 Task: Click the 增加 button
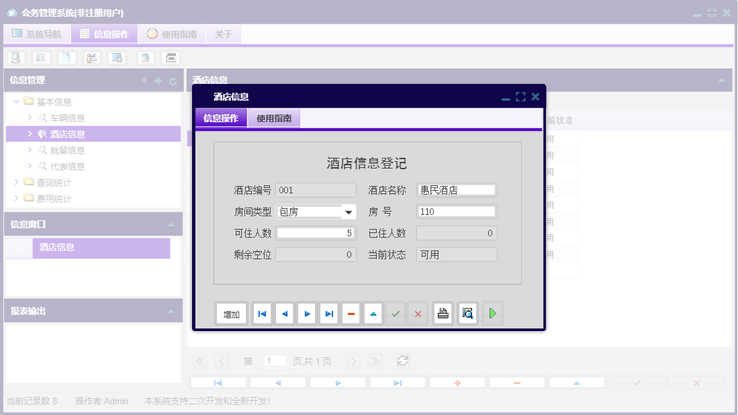[231, 313]
